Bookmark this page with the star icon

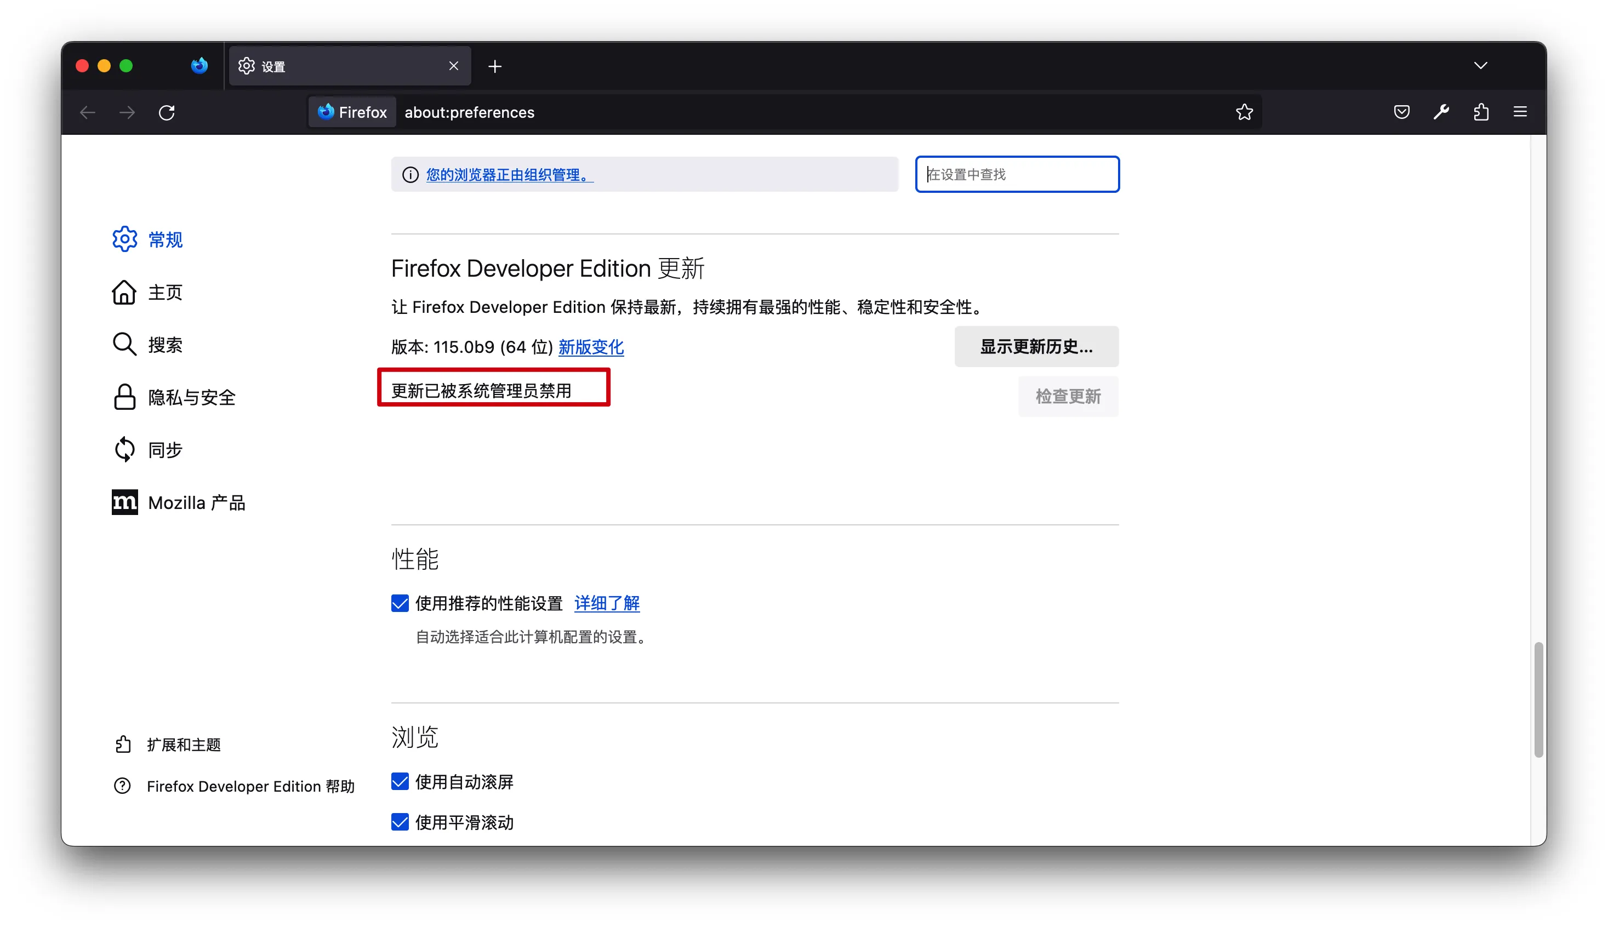point(1245,113)
